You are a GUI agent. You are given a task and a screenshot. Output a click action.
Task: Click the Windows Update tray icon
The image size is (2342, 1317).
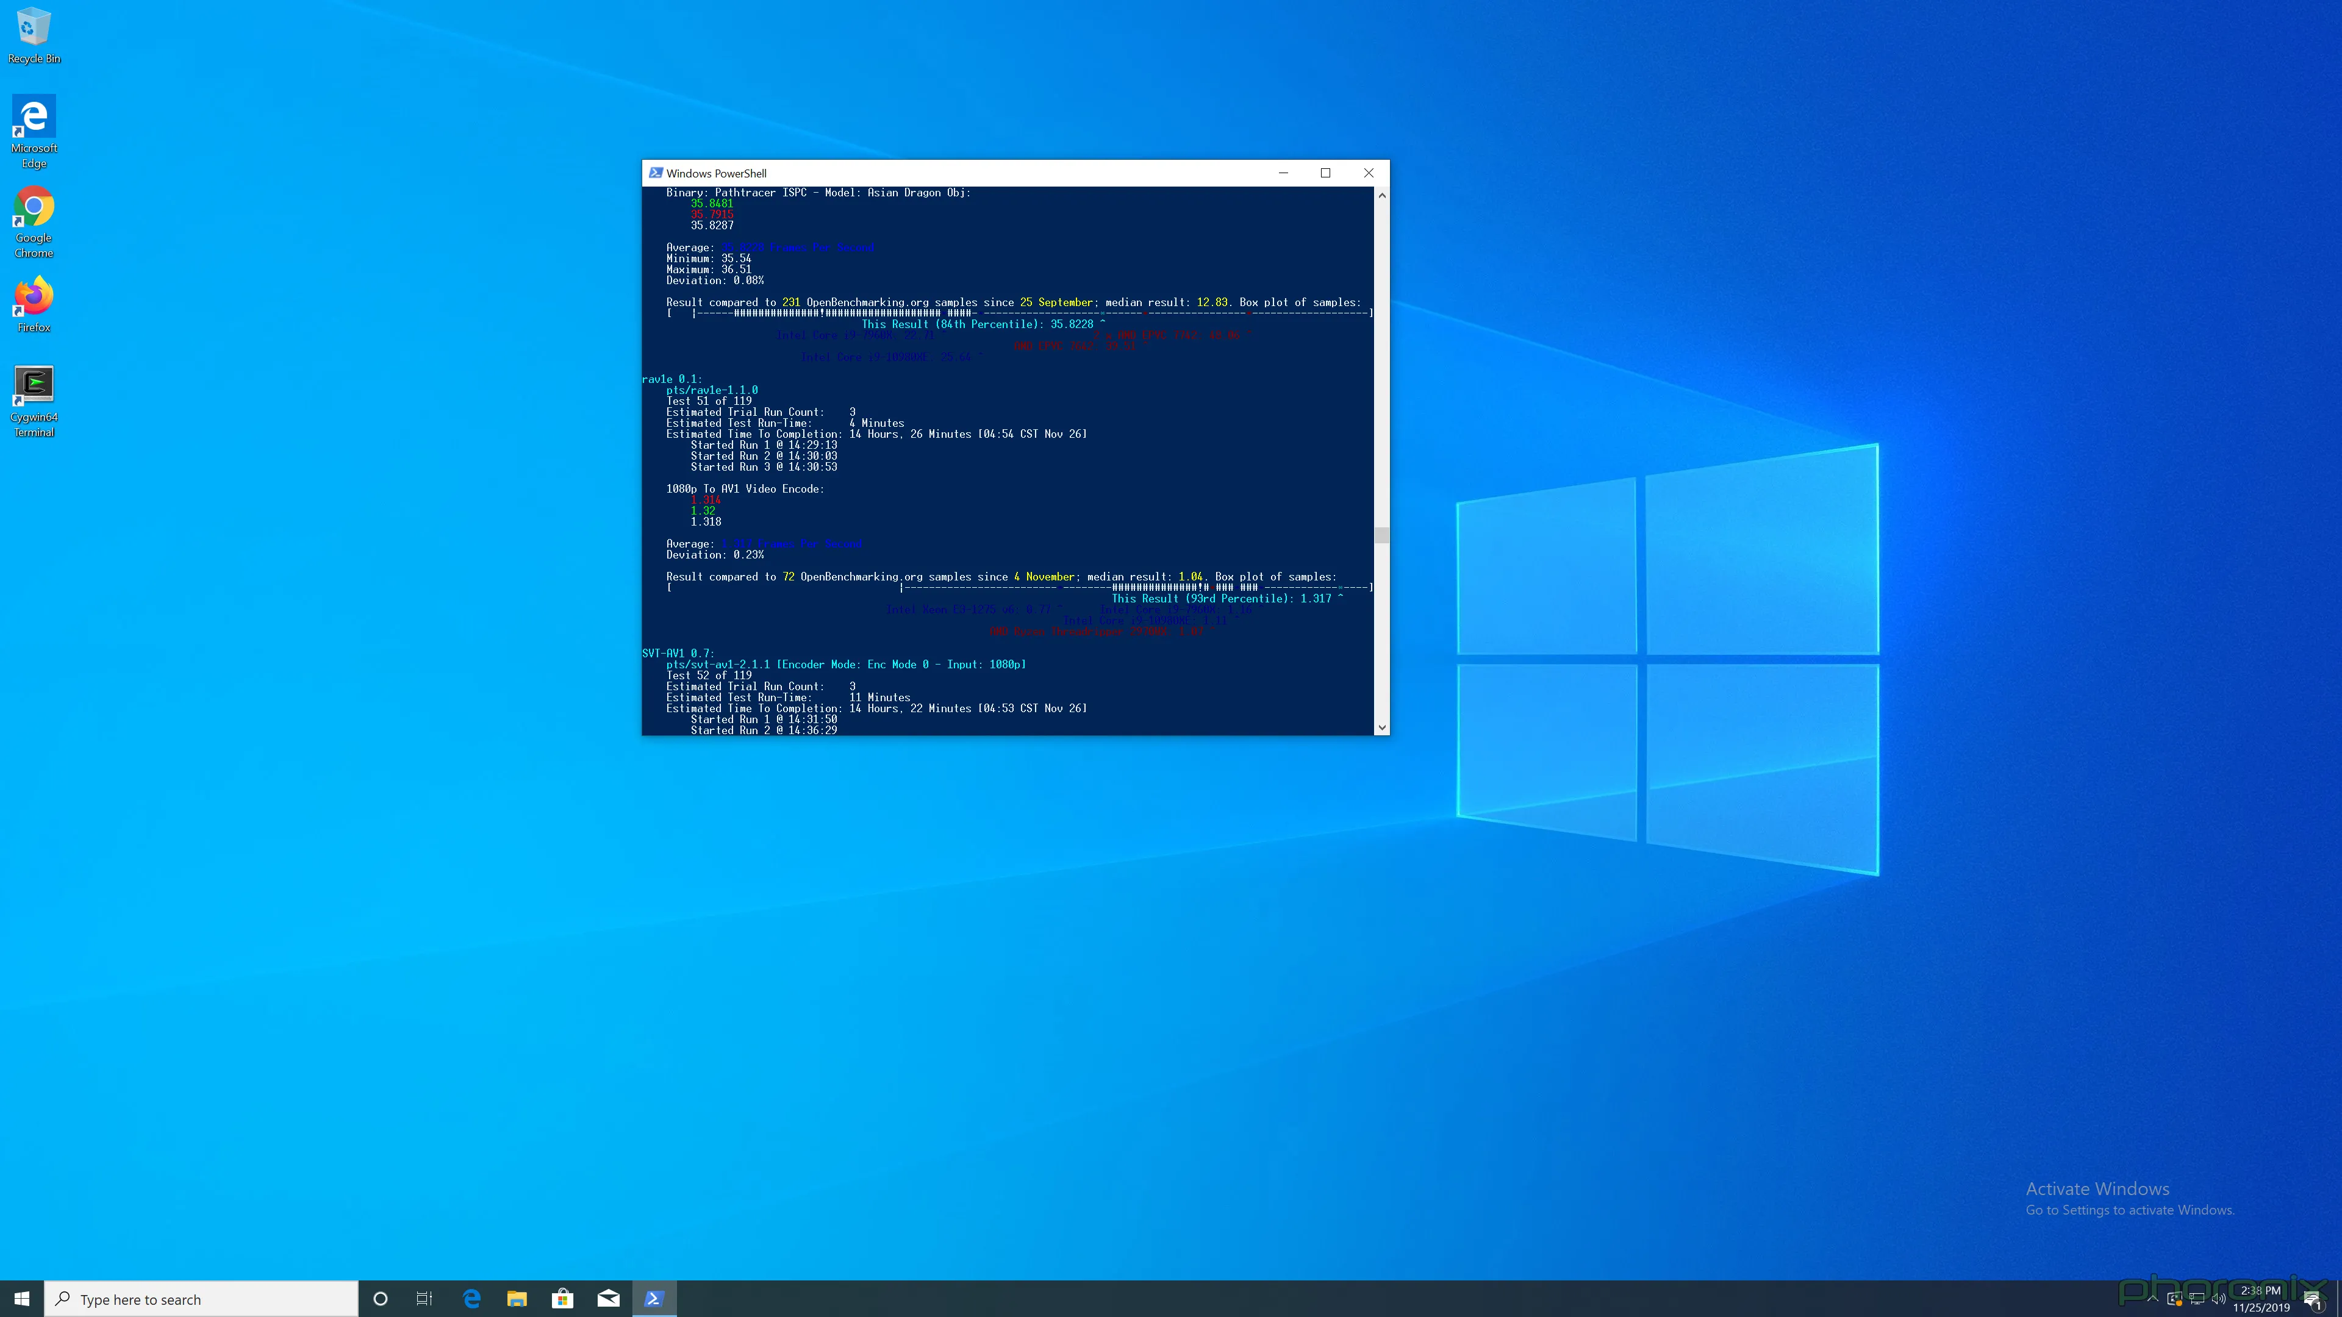(2174, 1299)
